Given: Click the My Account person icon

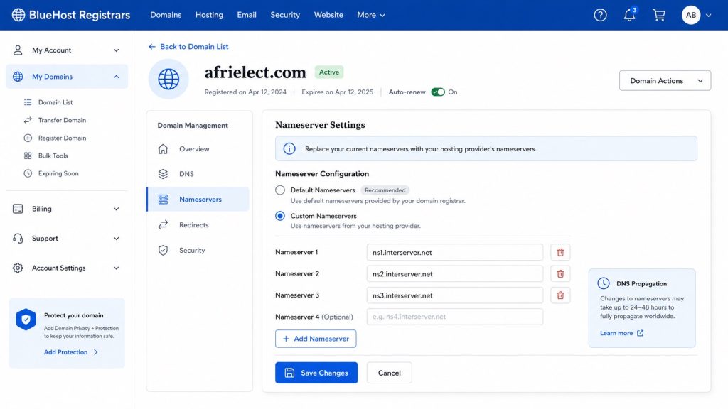Looking at the screenshot, I should (18, 50).
